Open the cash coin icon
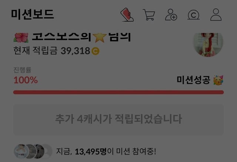This screenshot has width=237, height=162. [193, 15]
